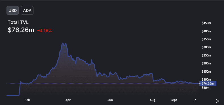This screenshot has height=105, width=224.
Task: Click the $200m y-axis label
Action: tap(206, 63)
